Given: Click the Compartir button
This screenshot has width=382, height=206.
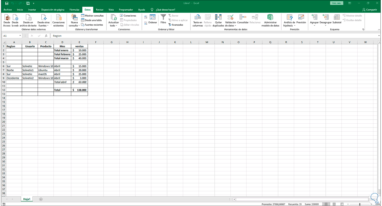Looking at the screenshot, I should tap(370, 10).
